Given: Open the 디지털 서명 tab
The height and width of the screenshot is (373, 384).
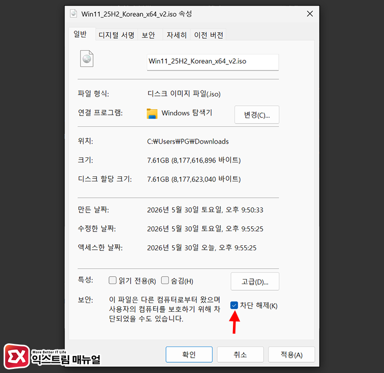Looking at the screenshot, I should (116, 35).
